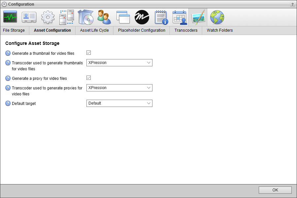Click the servers configuration icon
The image size is (297, 198).
coord(66,17)
